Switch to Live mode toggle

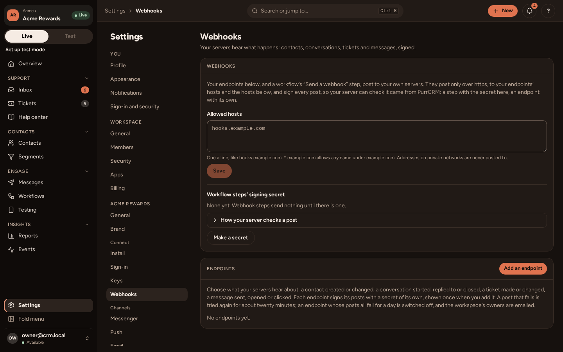(x=27, y=36)
